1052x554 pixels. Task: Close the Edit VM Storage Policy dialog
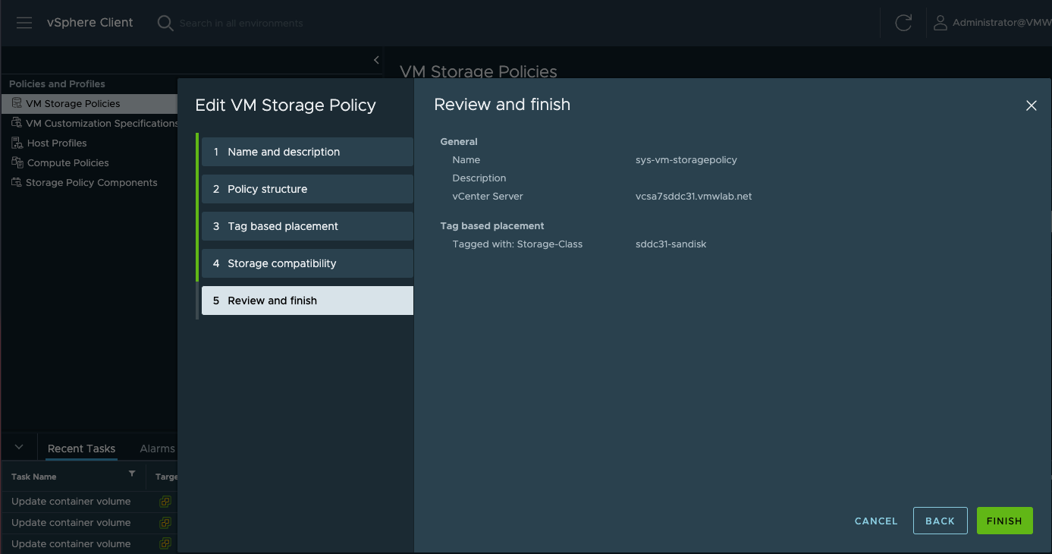tap(1031, 106)
